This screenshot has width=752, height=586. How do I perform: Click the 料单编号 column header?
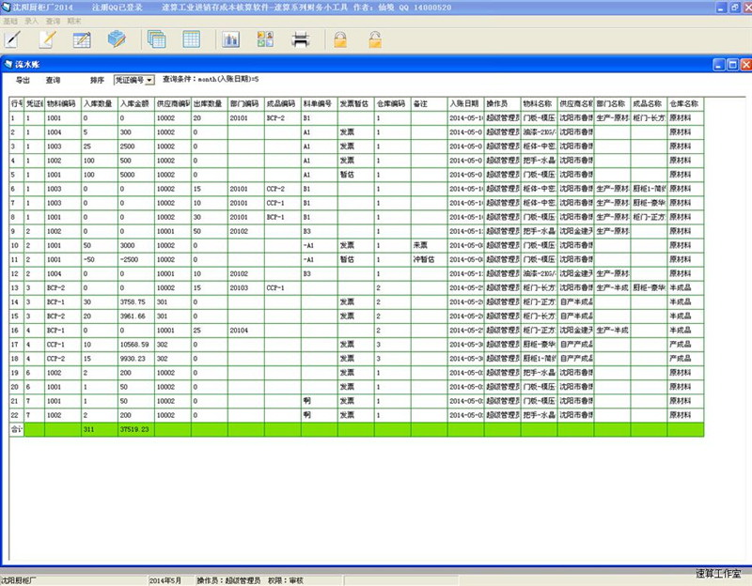(320, 103)
